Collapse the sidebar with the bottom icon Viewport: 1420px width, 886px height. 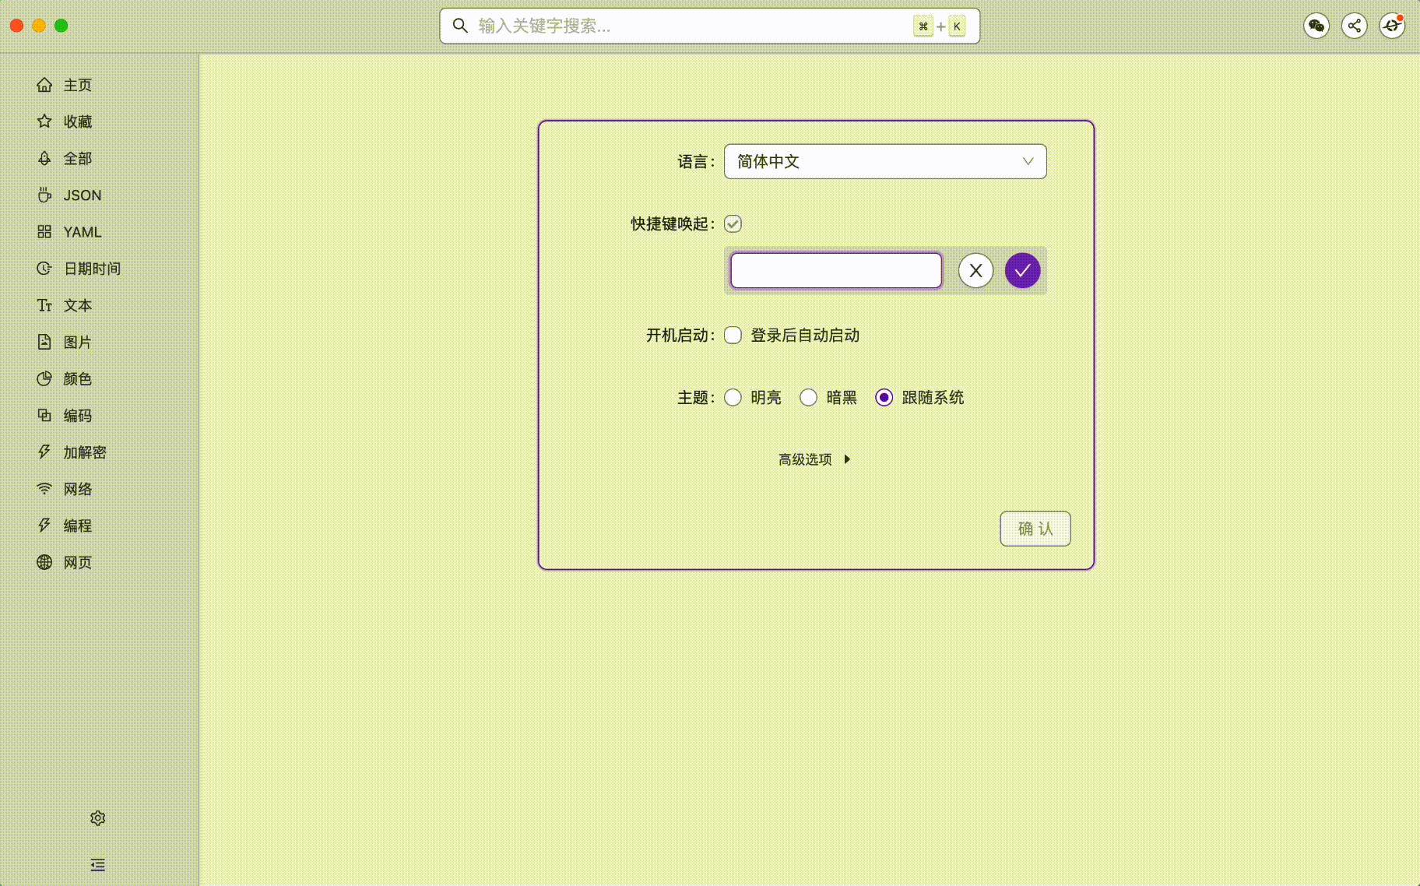pos(97,865)
